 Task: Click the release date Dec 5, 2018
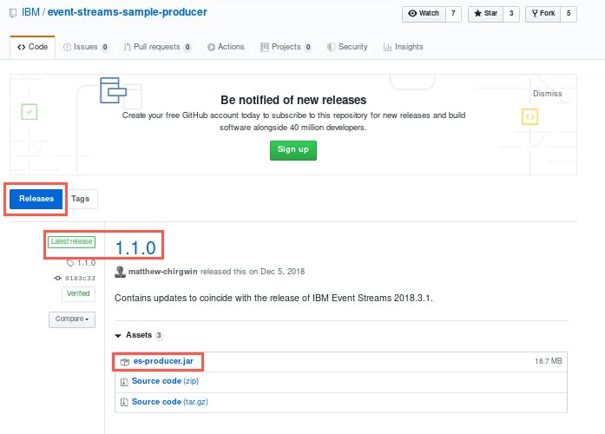tap(282, 272)
